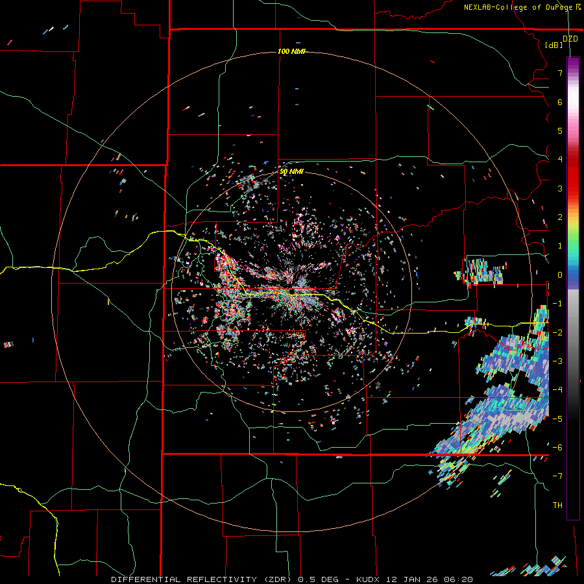Click the -7 value on the color scale
This screenshot has width=584, height=584.
click(557, 476)
